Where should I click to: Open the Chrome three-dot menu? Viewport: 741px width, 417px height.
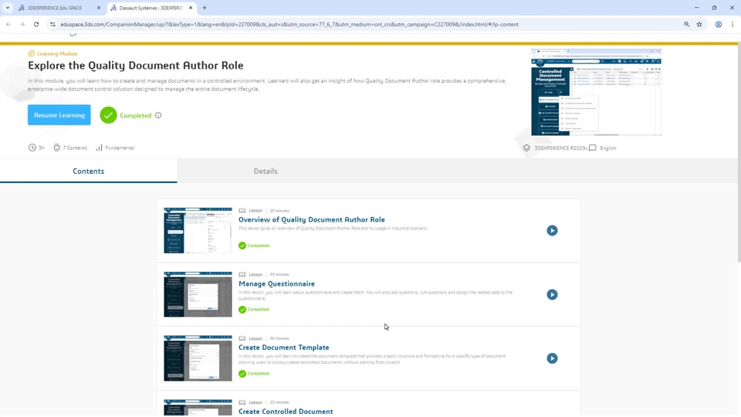point(732,24)
